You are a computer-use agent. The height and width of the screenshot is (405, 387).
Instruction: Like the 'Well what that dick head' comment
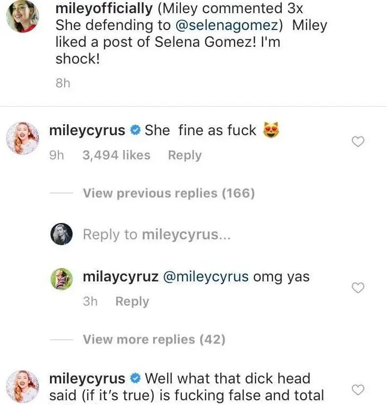[358, 390]
